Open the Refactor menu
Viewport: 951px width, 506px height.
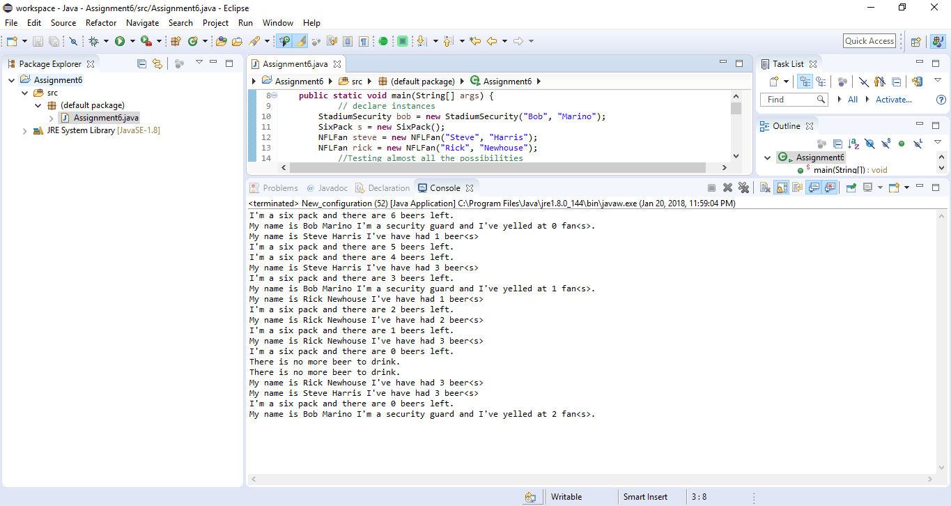click(101, 23)
